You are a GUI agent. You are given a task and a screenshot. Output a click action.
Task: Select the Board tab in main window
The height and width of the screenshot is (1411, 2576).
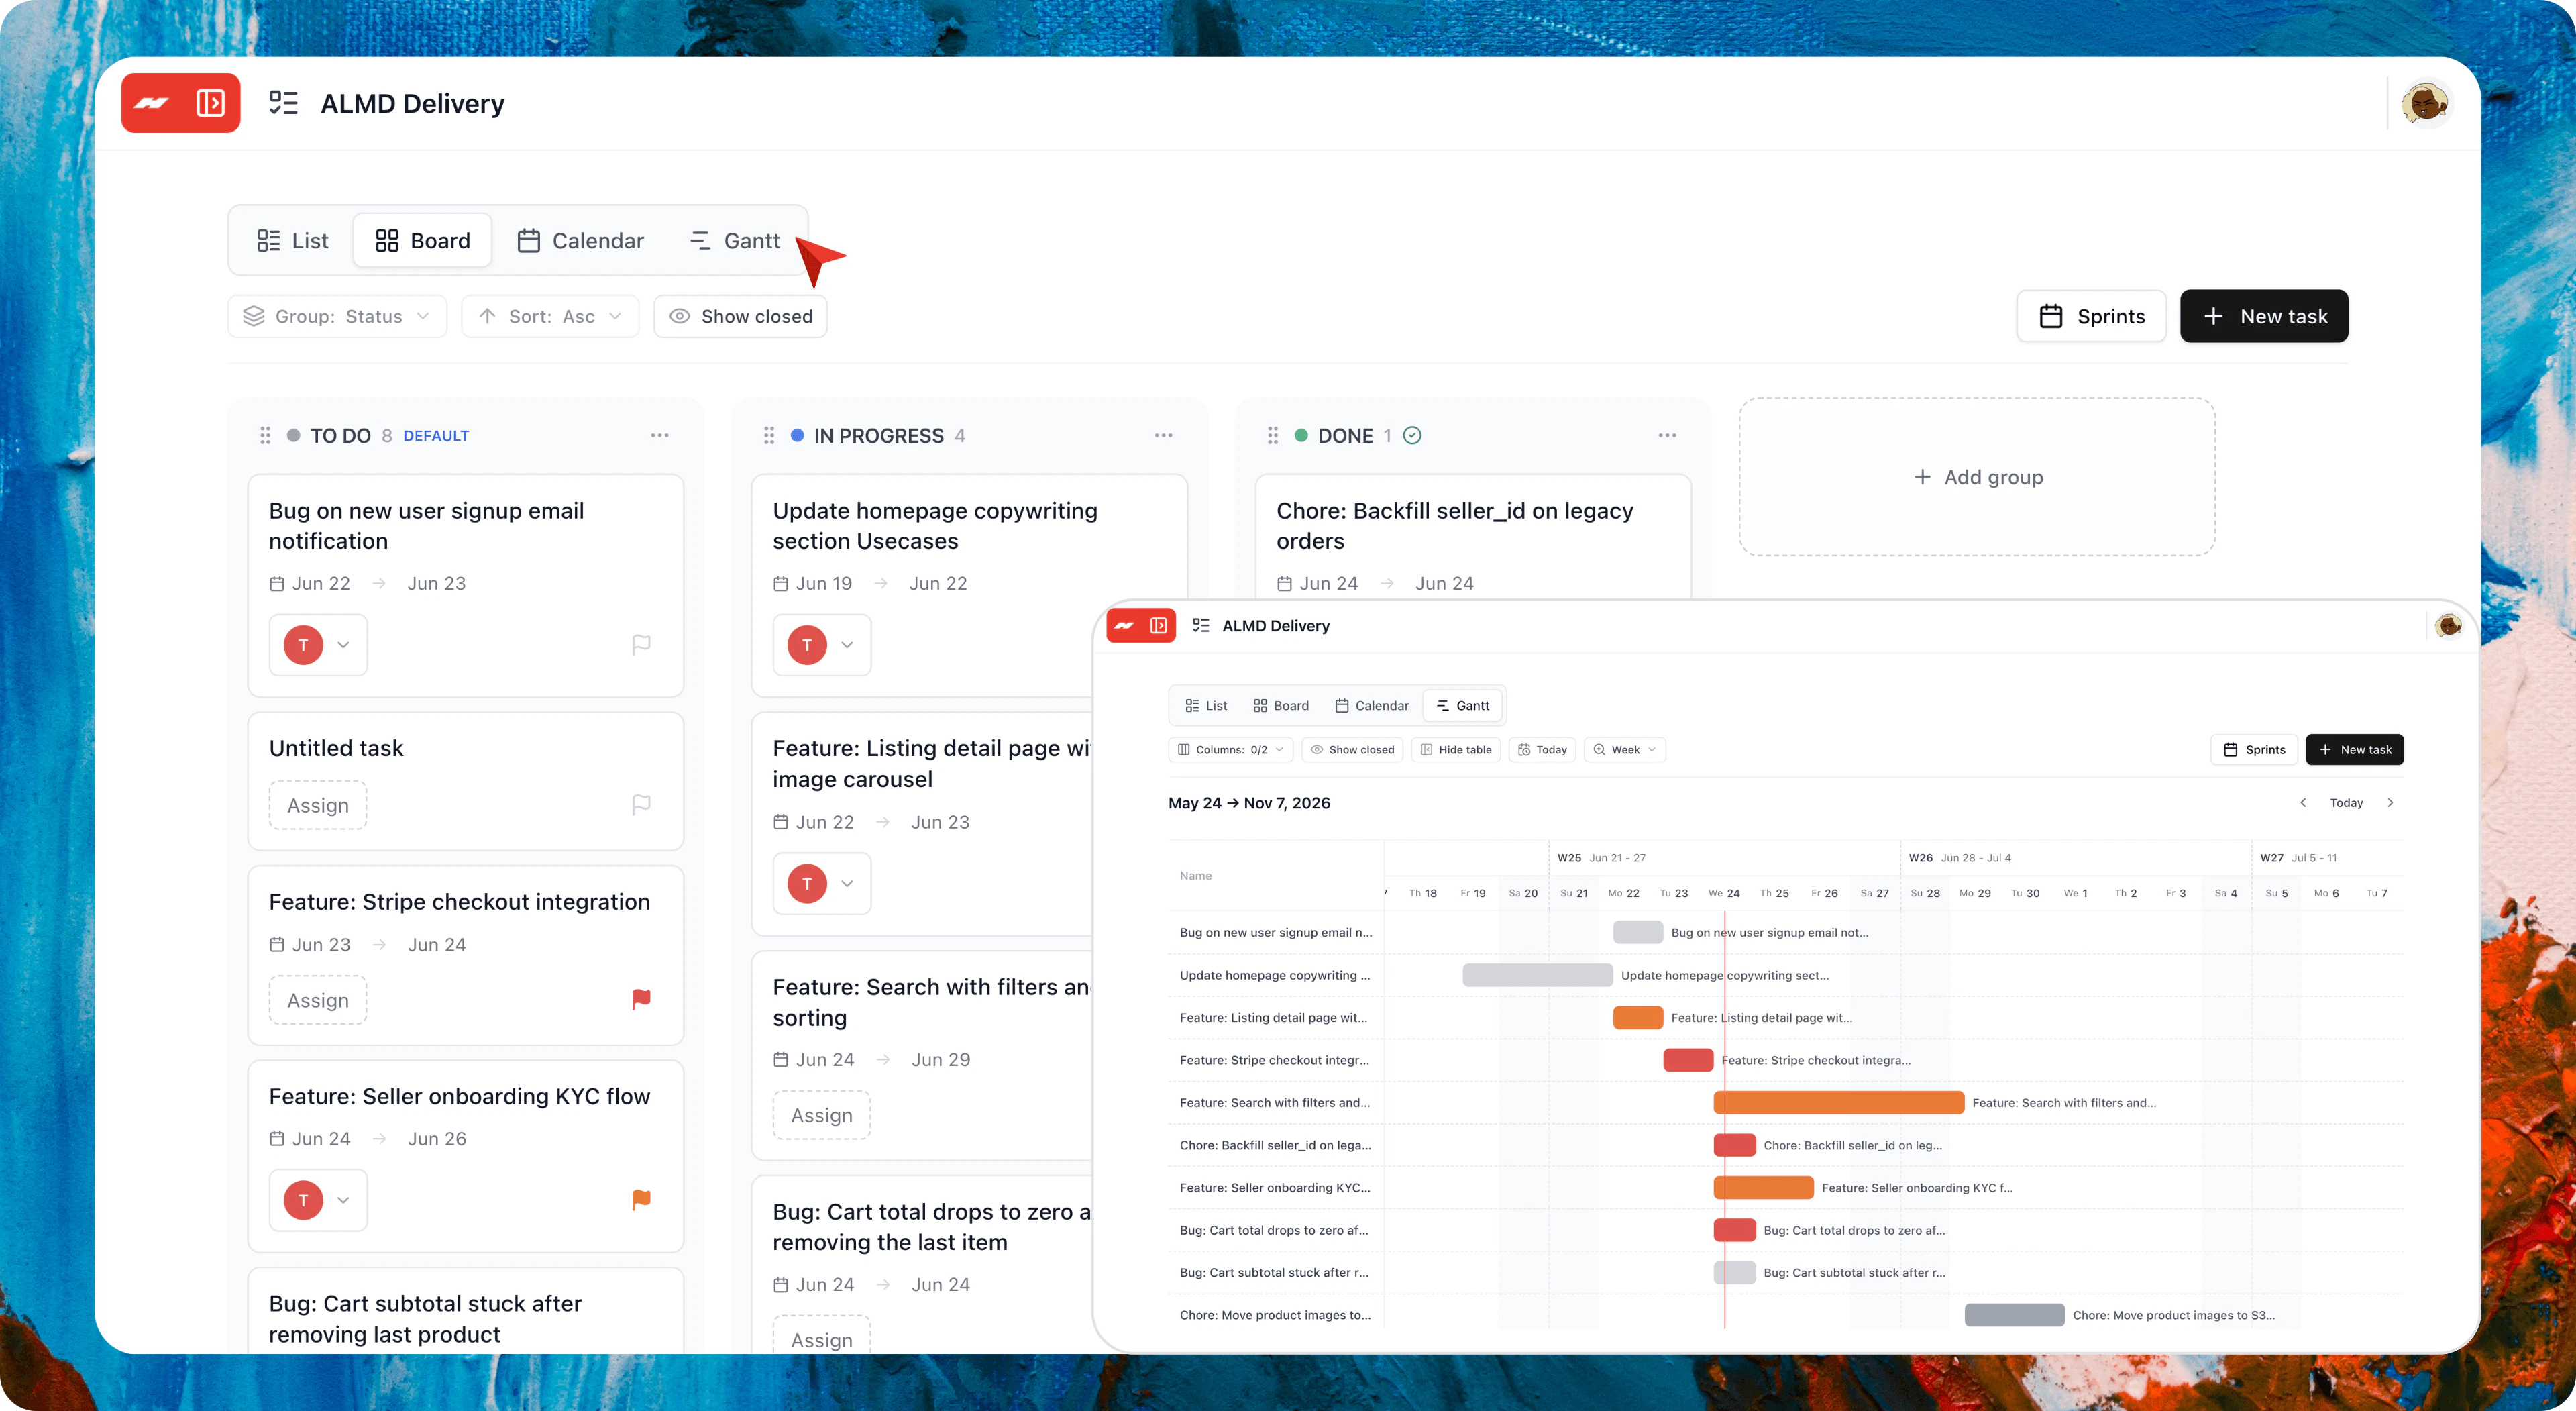click(423, 241)
